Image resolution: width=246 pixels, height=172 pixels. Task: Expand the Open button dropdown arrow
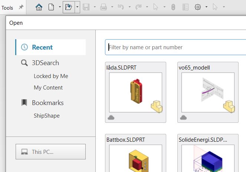(x=77, y=7)
